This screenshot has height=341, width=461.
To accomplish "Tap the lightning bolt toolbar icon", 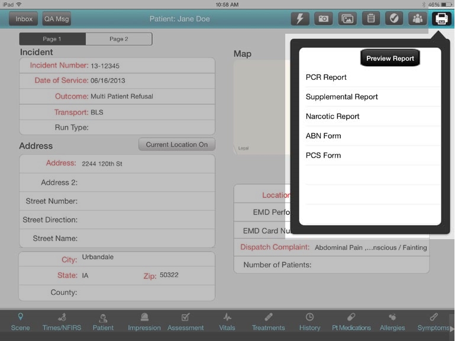I will pyautogui.click(x=300, y=18).
